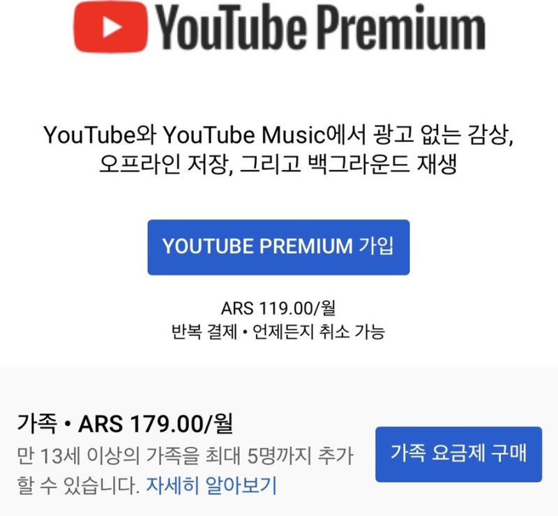Screen dimensions: 558x516
Task: Tap the 가족 • ARS 179.00/월 heading
Action: [x=125, y=424]
